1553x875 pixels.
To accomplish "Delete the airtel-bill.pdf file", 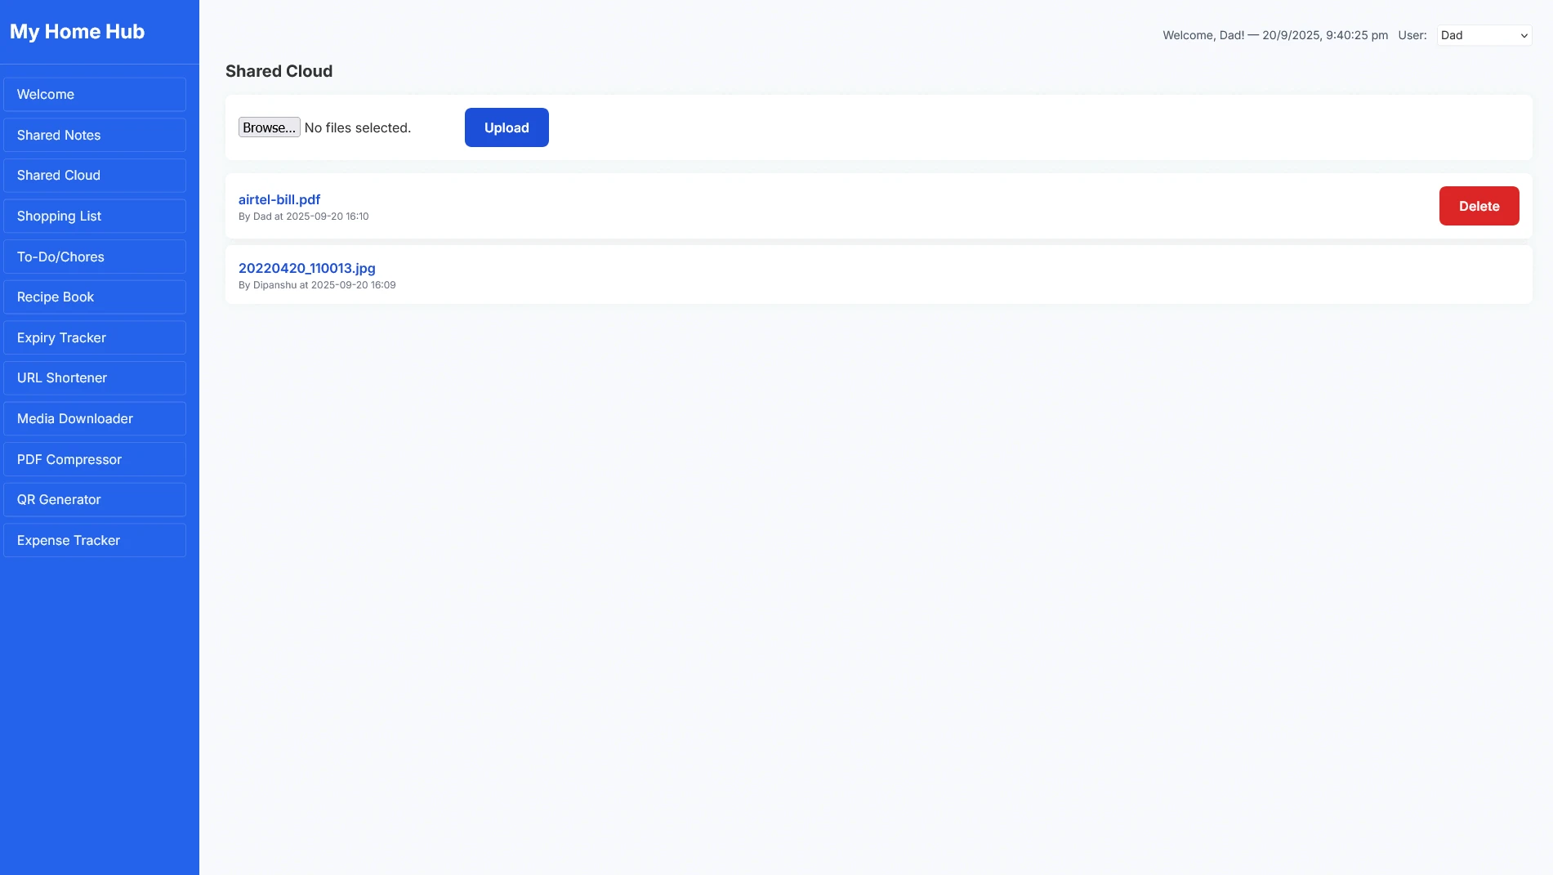I will (1479, 206).
